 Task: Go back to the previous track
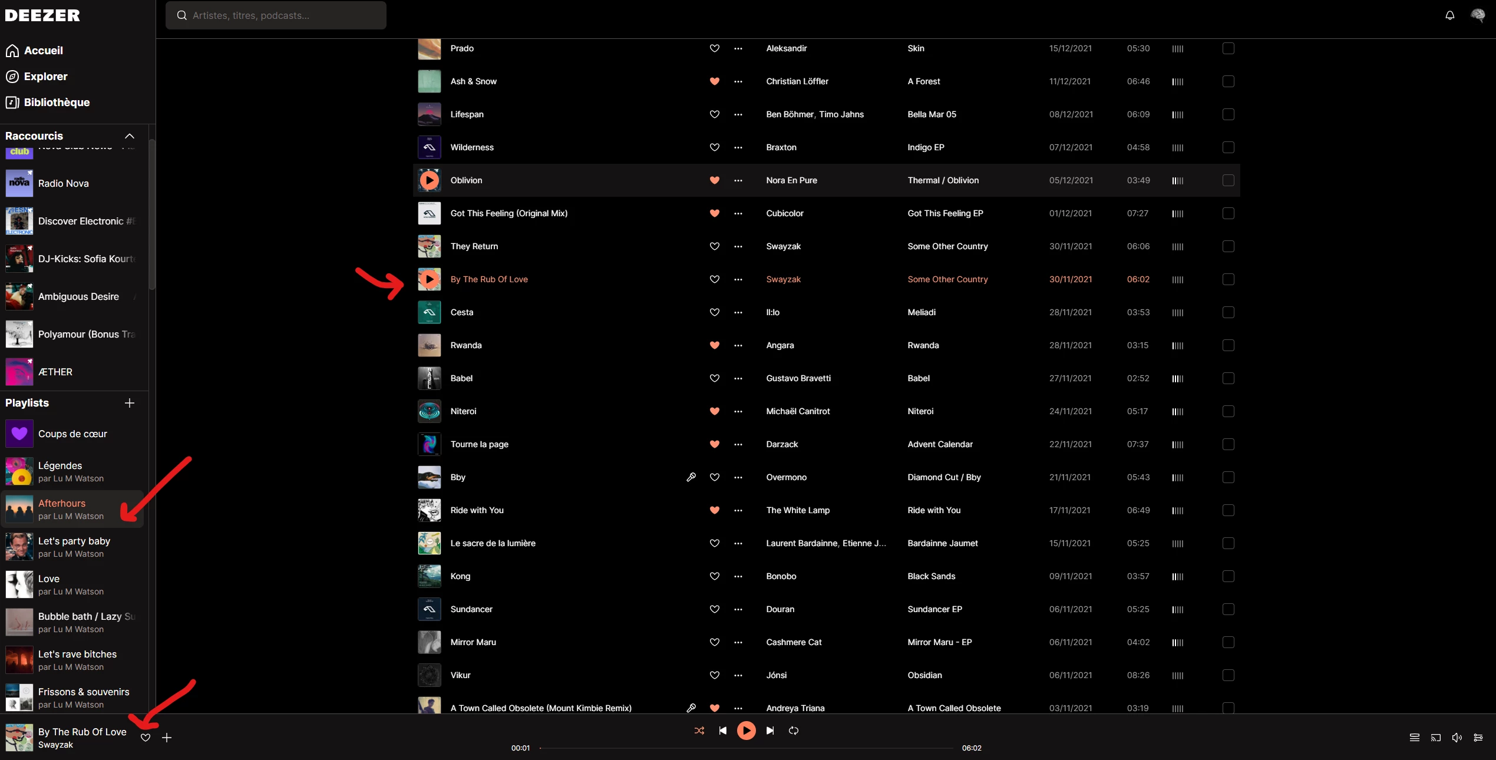pos(722,731)
